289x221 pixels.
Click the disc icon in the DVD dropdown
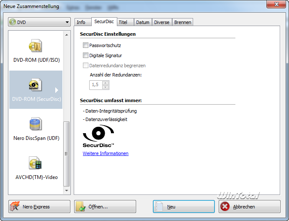[x=13, y=22]
